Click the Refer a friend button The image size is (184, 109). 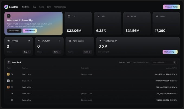pos(30,31)
